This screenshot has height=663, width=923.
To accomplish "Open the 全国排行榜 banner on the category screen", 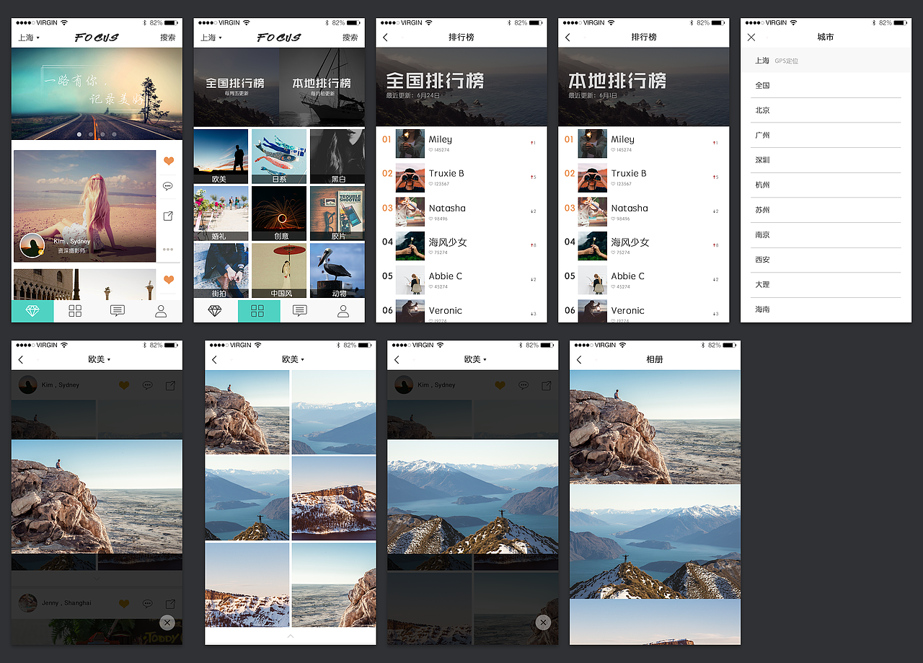I will coord(237,87).
